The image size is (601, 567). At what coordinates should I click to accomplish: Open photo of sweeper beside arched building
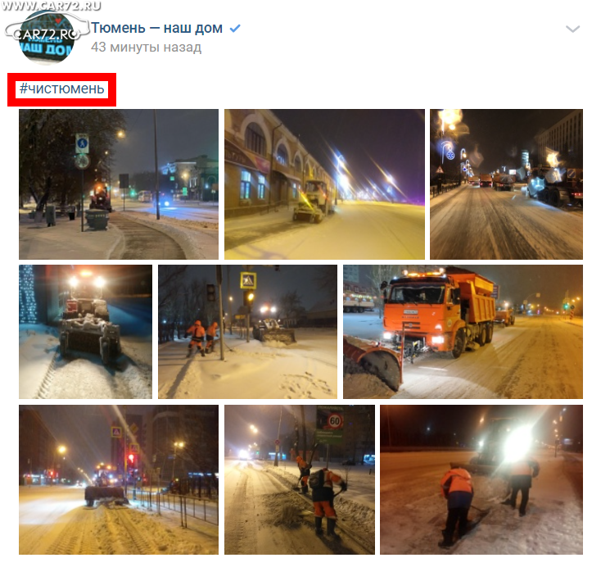(324, 184)
